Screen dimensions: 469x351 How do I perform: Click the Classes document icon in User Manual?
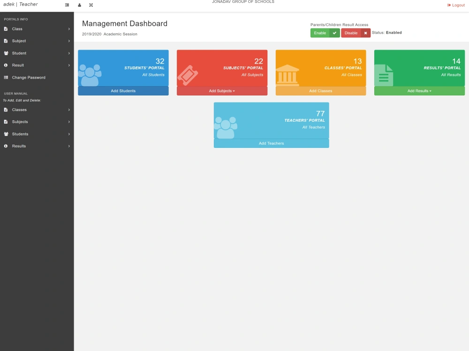coord(6,110)
